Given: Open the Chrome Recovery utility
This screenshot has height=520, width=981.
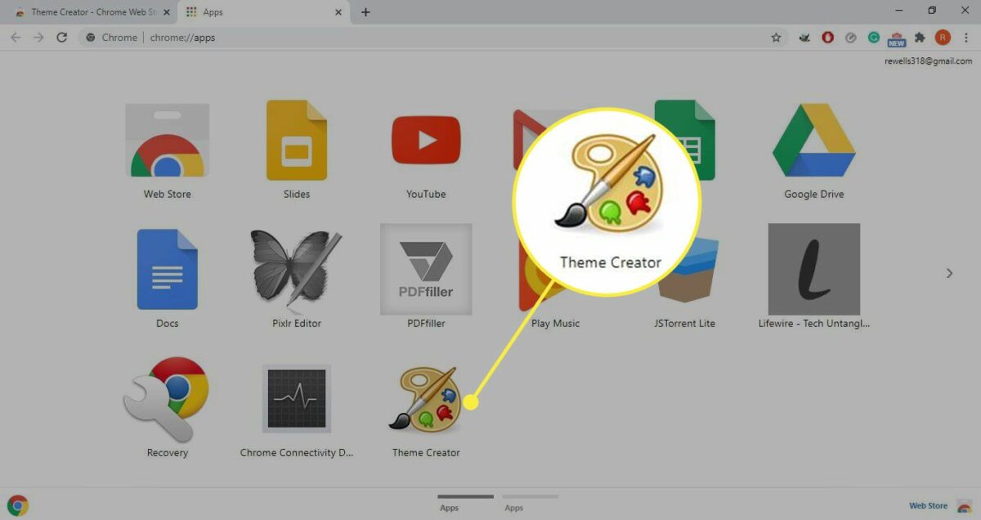Looking at the screenshot, I should (x=167, y=398).
